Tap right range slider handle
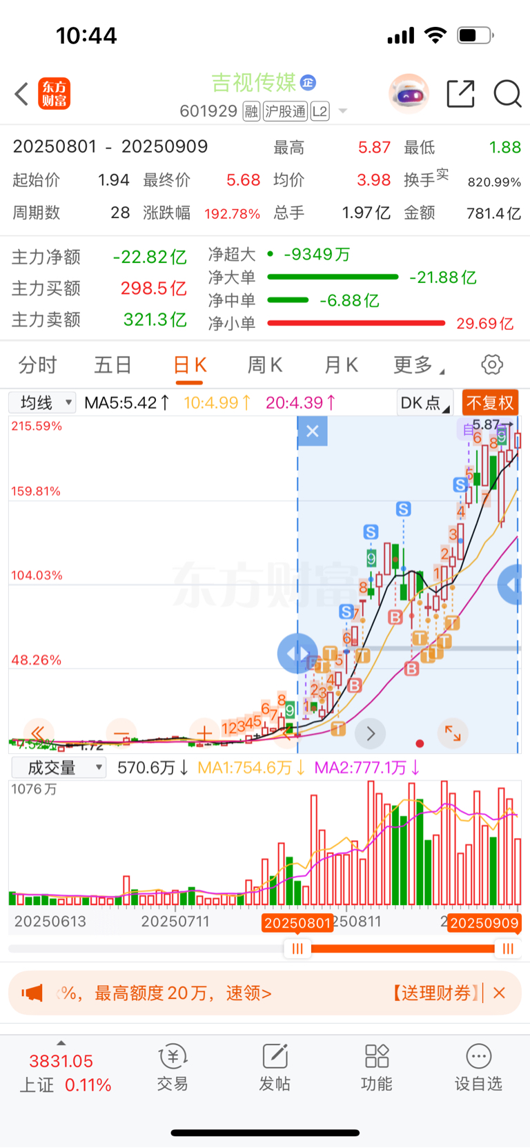This screenshot has height=1148, width=530. pyautogui.click(x=508, y=948)
